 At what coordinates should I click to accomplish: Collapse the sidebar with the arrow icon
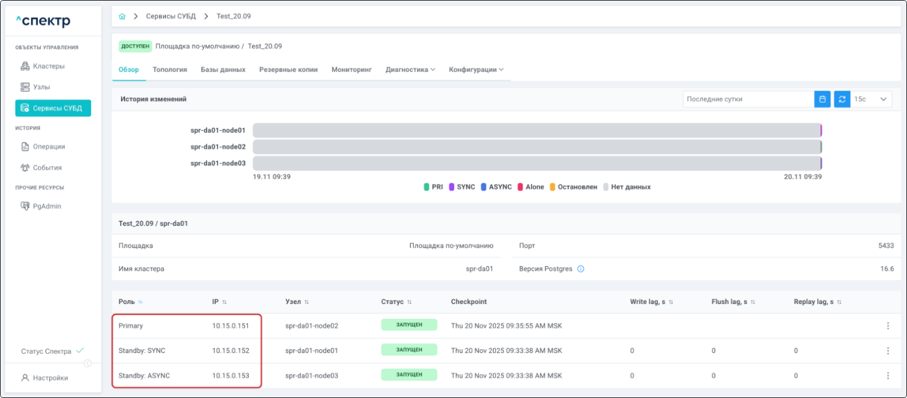(88, 363)
